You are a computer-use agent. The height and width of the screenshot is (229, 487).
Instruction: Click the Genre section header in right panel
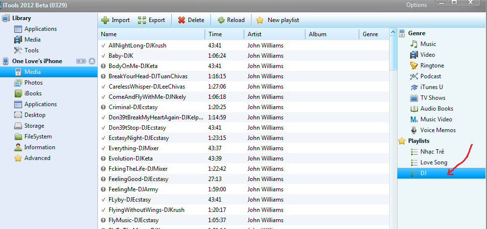click(x=417, y=33)
